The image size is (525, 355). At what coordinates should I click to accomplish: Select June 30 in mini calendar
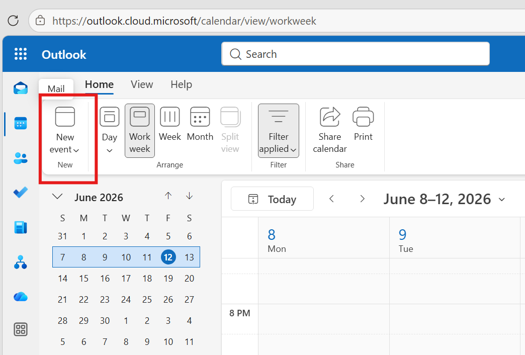click(105, 320)
